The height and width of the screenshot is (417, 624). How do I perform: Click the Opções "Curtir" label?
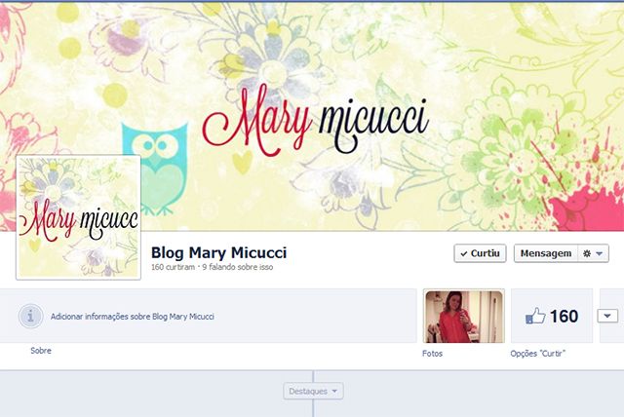tap(538, 354)
